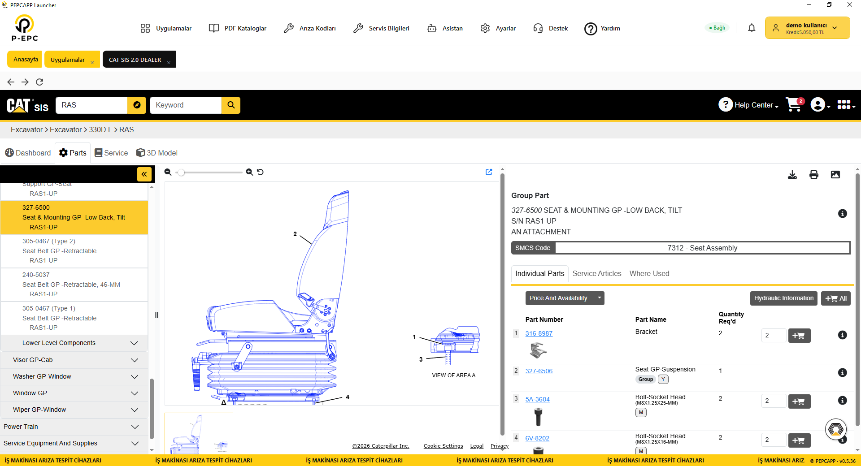Open the demo kullanıcı account dropdown
The image size is (861, 466).
click(x=807, y=28)
